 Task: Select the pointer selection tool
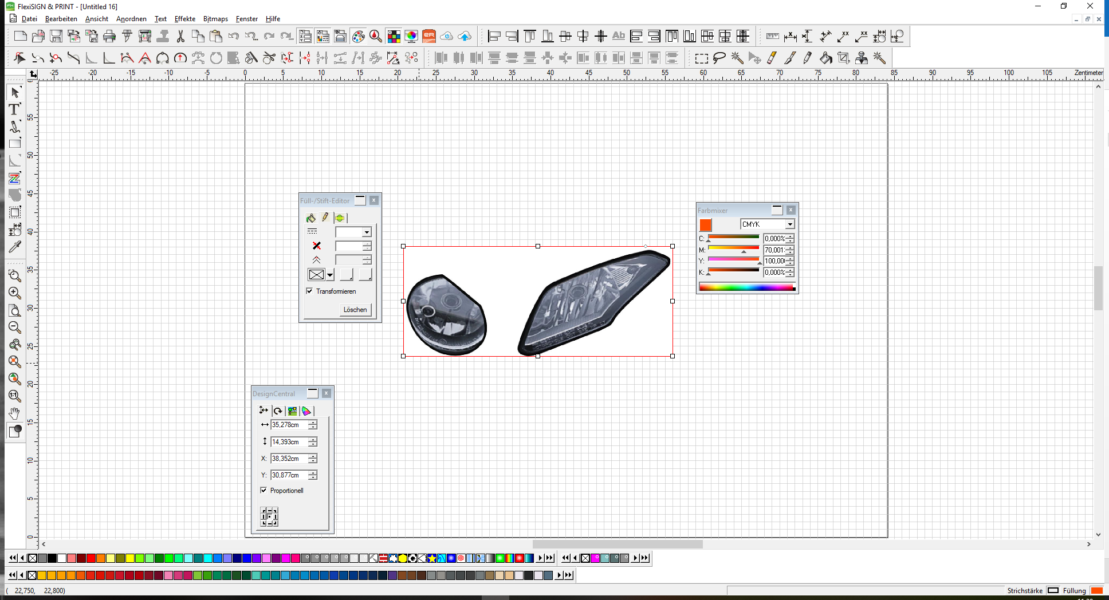click(x=15, y=92)
